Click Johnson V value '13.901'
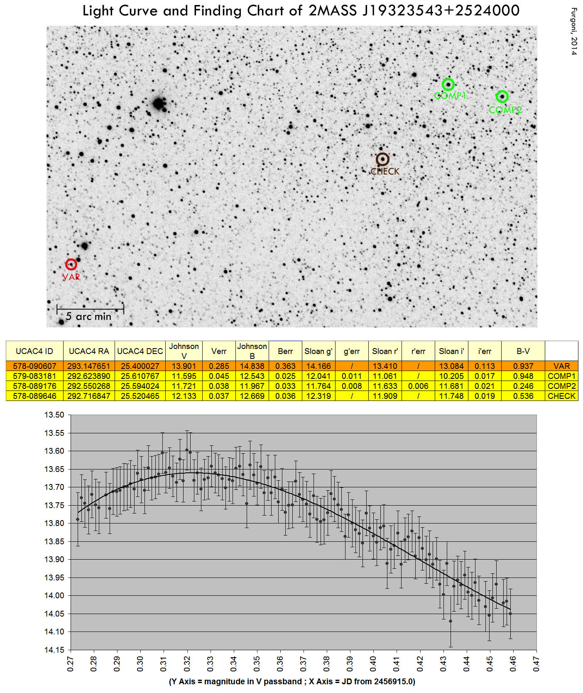Viewport: 583px width, 693px height. pos(184,366)
